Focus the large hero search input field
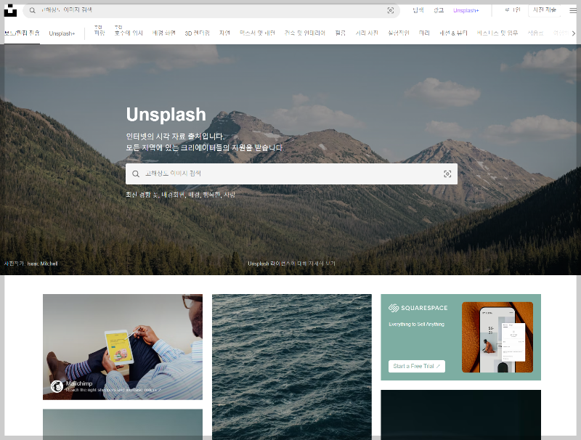This screenshot has width=581, height=440. (291, 174)
